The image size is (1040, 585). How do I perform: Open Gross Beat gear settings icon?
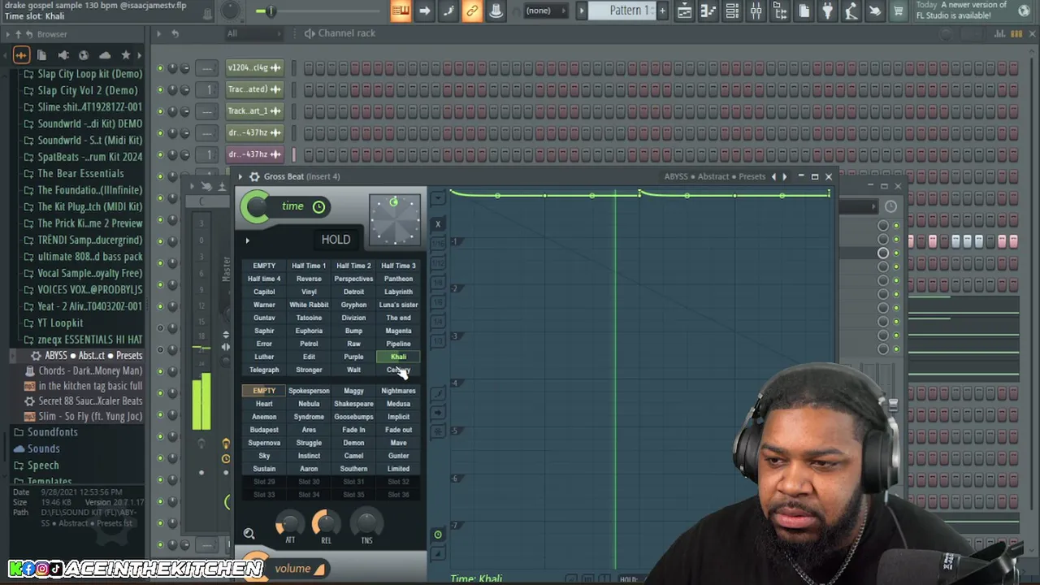(x=254, y=176)
